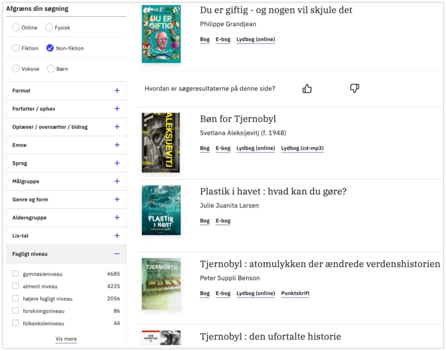Image resolution: width=446 pixels, height=351 pixels.
Task: Open Plastik i havet book cover
Action: 161,210
